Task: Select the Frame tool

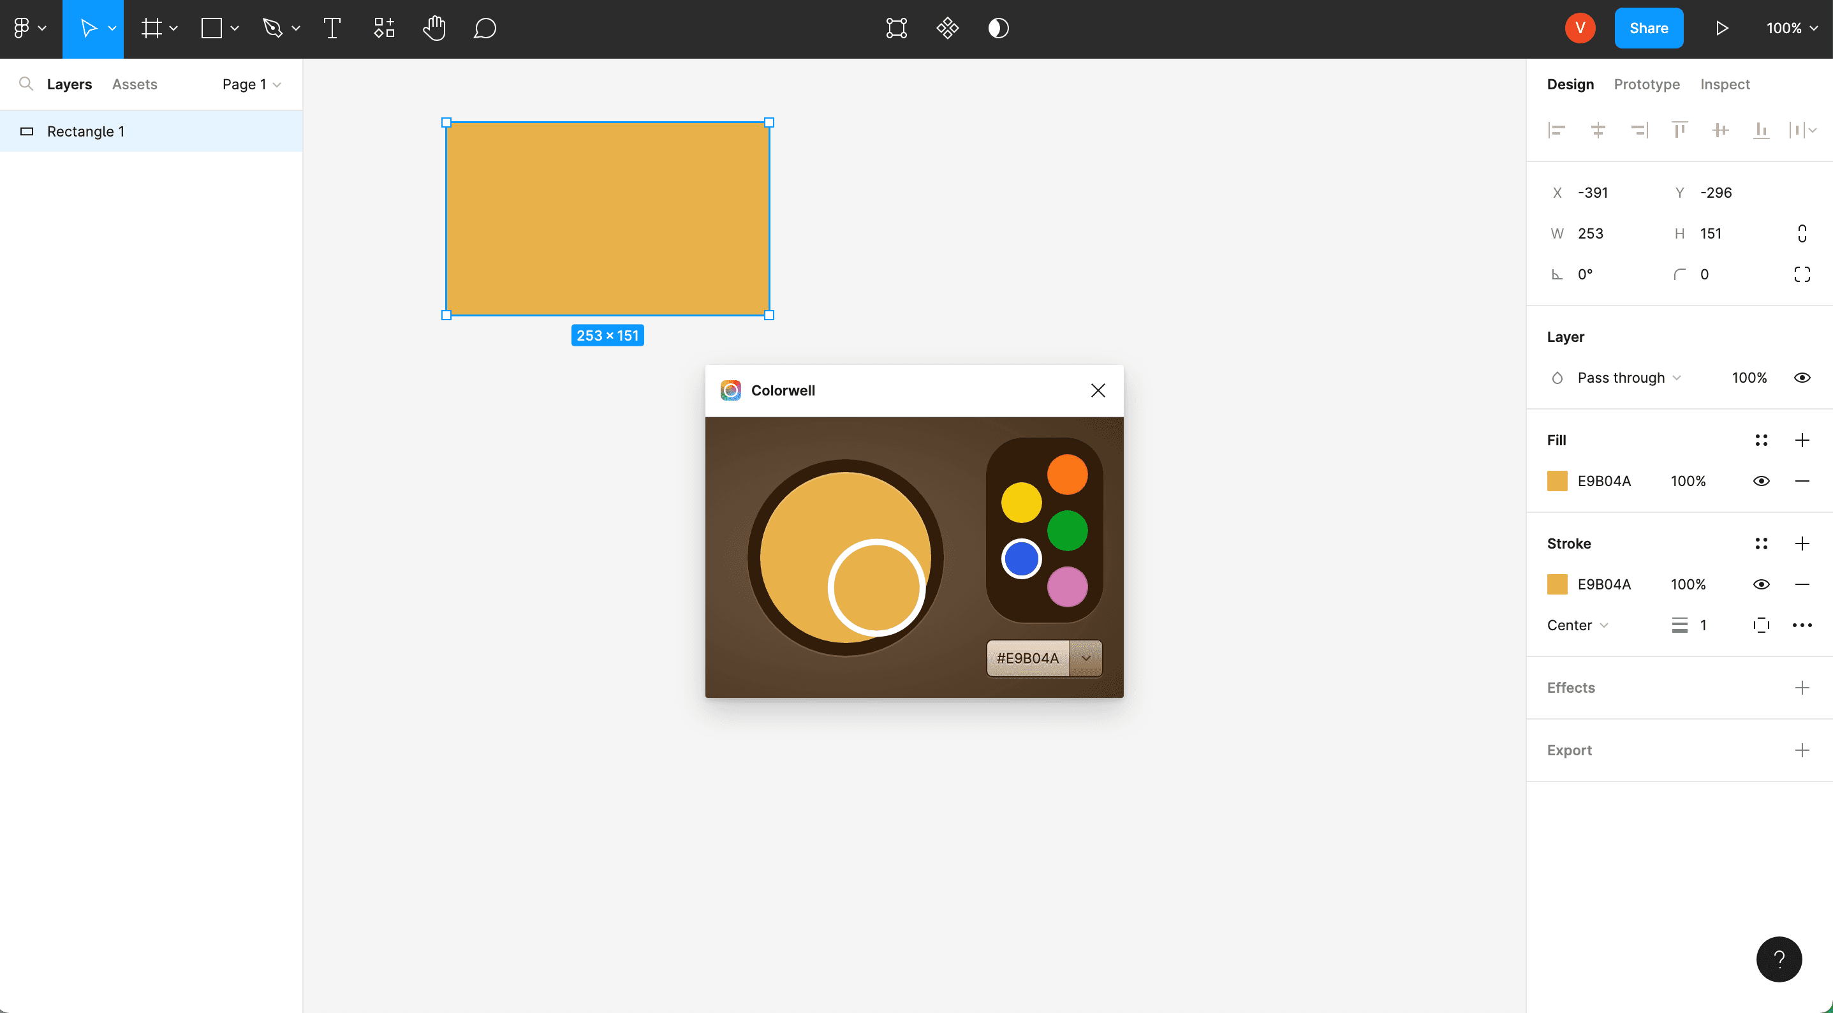Action: pyautogui.click(x=152, y=29)
